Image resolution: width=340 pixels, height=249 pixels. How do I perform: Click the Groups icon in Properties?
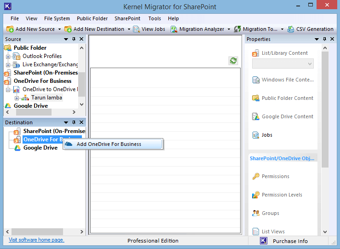coord(256,213)
